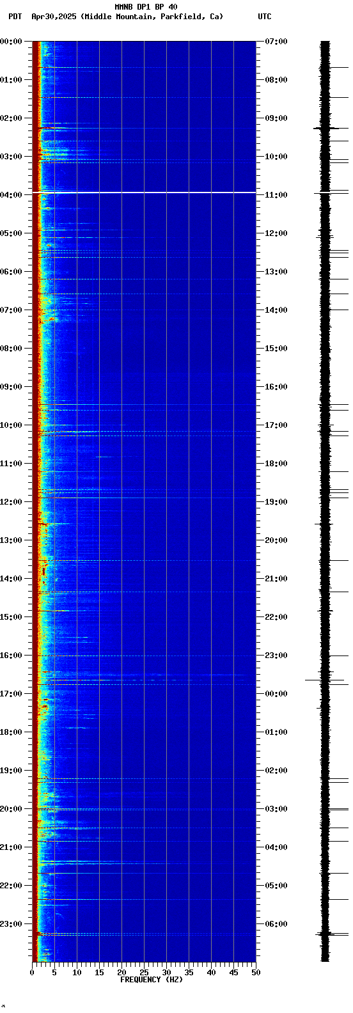Click the 06:00 label on UTC axis
The height and width of the screenshot is (1013, 353).
276,924
